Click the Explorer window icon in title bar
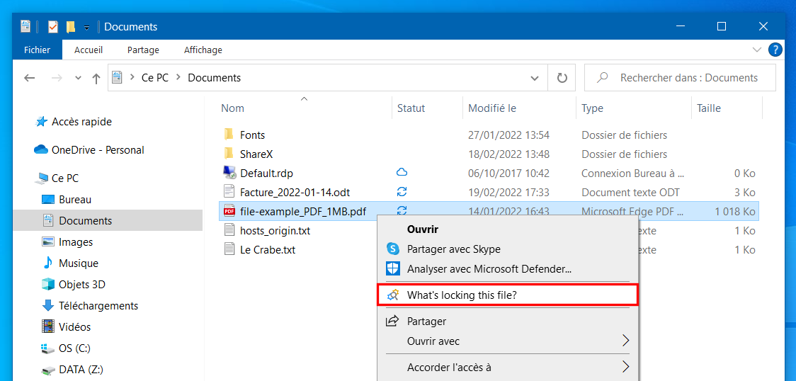This screenshot has height=381, width=796. coord(25,26)
